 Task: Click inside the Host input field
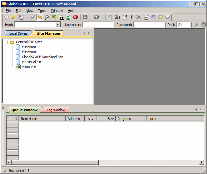[35, 25]
